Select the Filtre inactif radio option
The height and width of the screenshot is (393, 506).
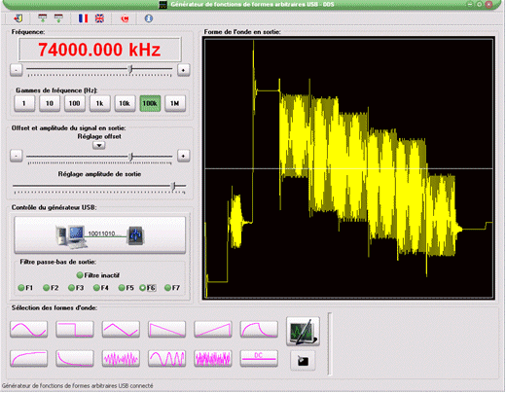pyautogui.click(x=98, y=275)
